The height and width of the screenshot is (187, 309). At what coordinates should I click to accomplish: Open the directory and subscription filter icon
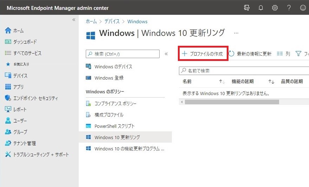pyautogui.click(x=247, y=8)
